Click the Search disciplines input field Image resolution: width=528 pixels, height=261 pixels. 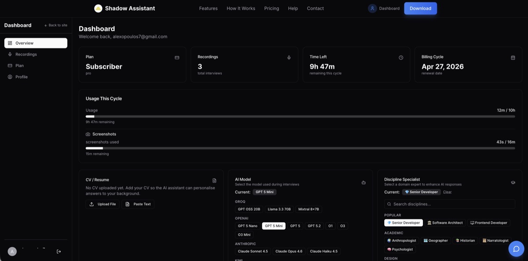pyautogui.click(x=449, y=204)
